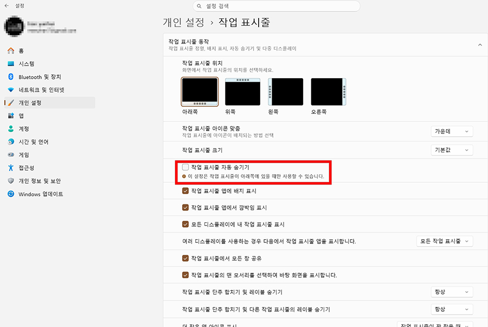Click the taskbar bottom-only warning message
This screenshot has height=327, width=488.
[x=256, y=176]
